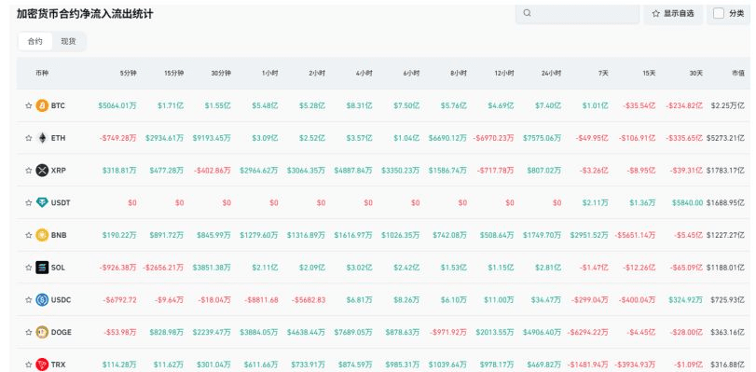The width and height of the screenshot is (756, 372).
Task: Click the page title 加密货币合约净流入流出统计
Action: tap(85, 14)
